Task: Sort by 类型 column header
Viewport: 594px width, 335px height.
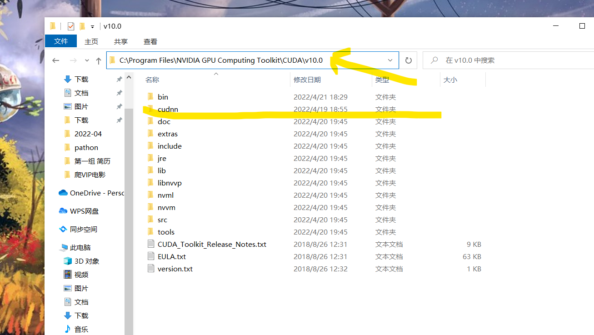Action: pos(382,80)
